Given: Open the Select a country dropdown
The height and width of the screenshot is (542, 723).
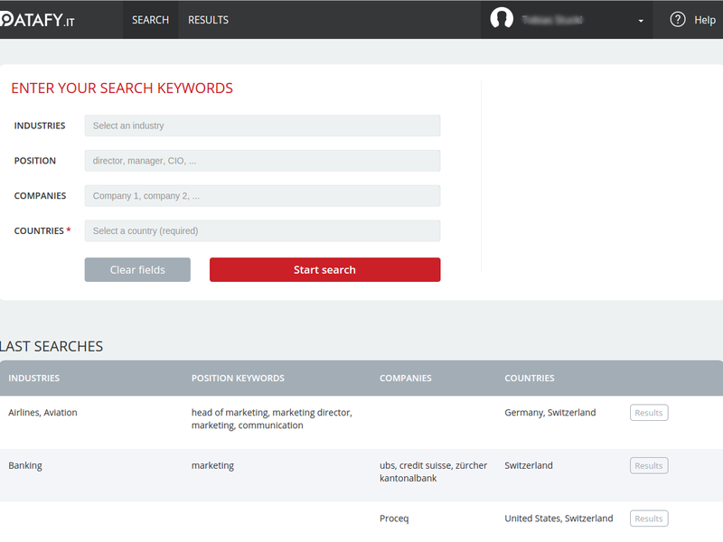Looking at the screenshot, I should pyautogui.click(x=262, y=230).
